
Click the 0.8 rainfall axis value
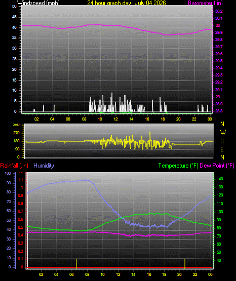click(21, 204)
